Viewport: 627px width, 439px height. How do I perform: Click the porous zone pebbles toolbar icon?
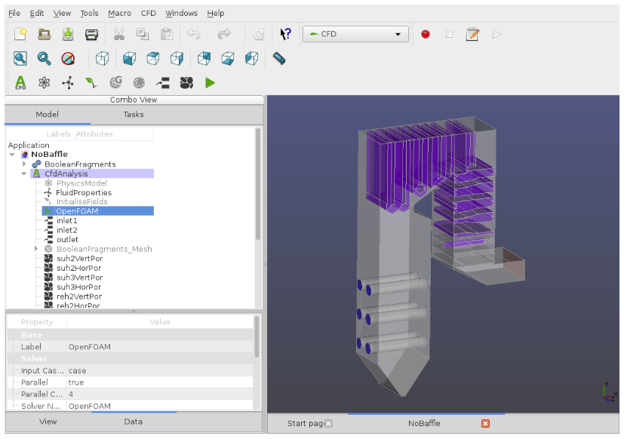186,83
